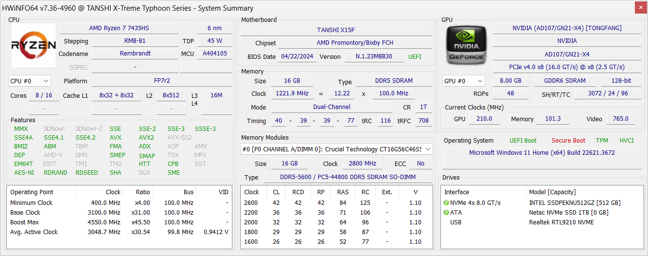Viewport: 648px width, 256px height.
Task: Select the 2800 MHz module clock value
Action: (362, 164)
